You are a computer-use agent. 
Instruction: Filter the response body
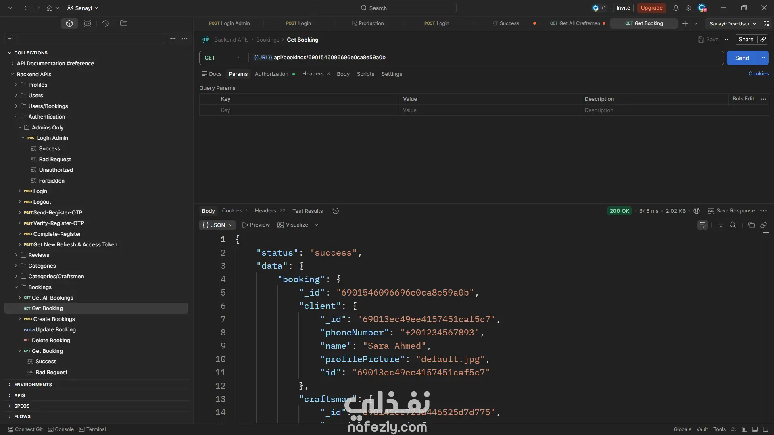721,225
